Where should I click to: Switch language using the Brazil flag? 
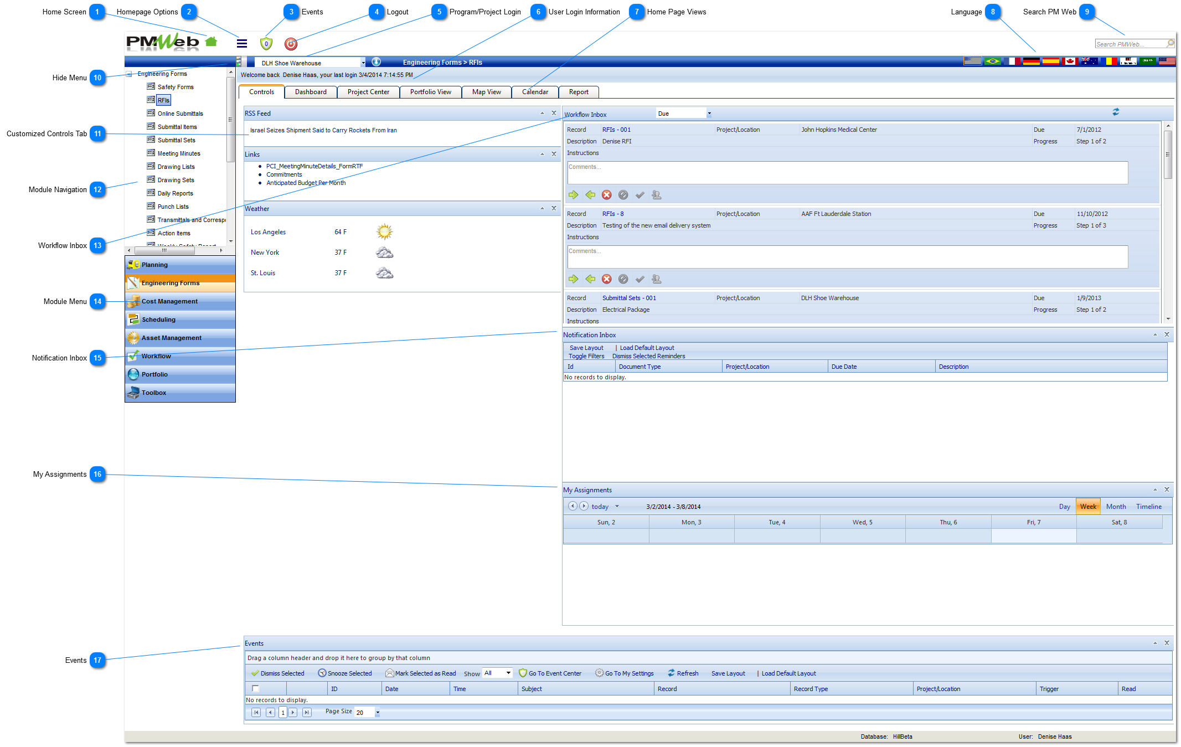point(992,61)
